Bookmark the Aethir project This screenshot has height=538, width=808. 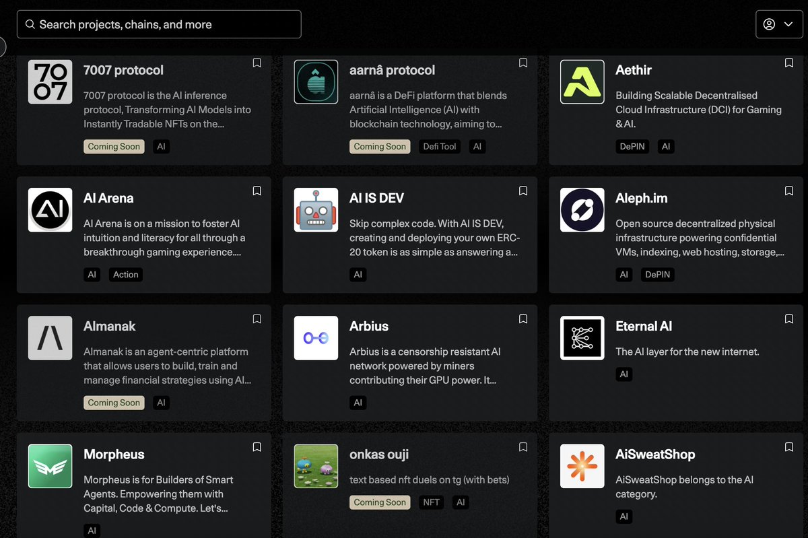pos(788,63)
